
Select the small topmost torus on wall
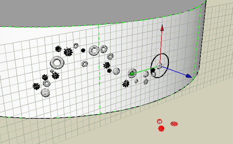click(76, 46)
